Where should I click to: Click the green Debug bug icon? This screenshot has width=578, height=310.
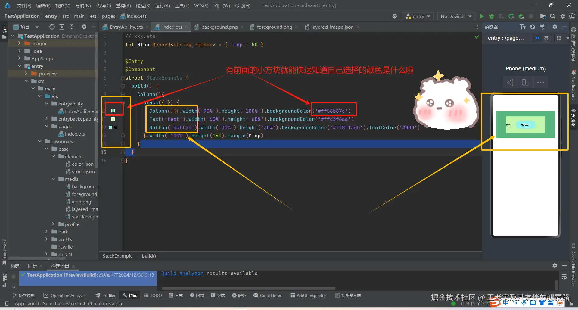click(x=492, y=16)
